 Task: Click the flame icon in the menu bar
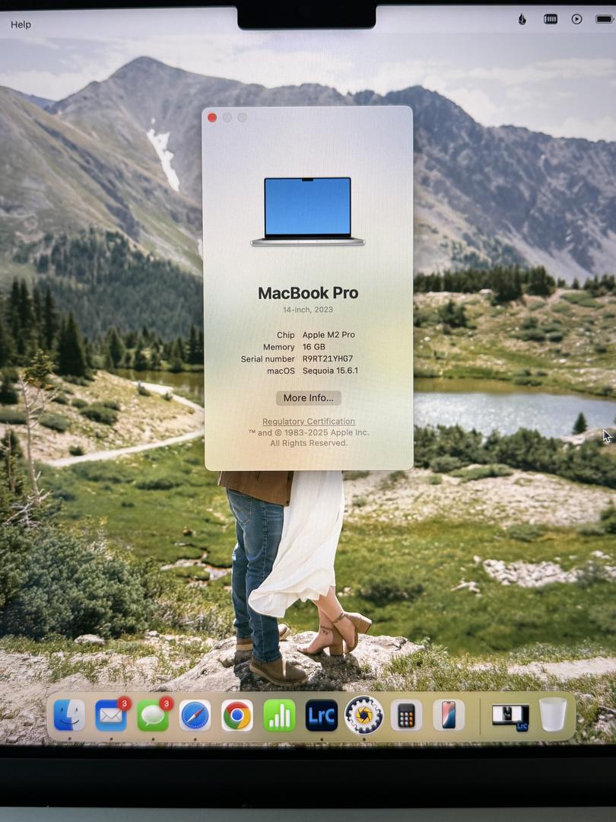pos(522,19)
